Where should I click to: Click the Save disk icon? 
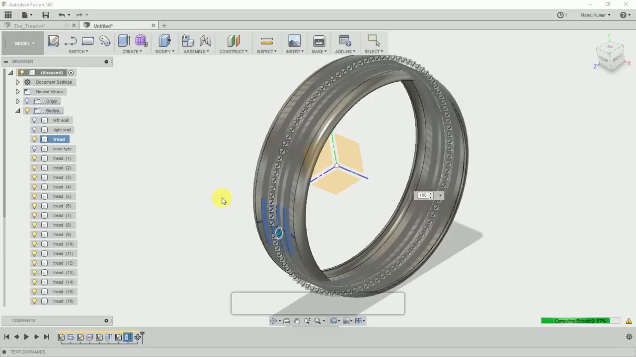point(46,15)
